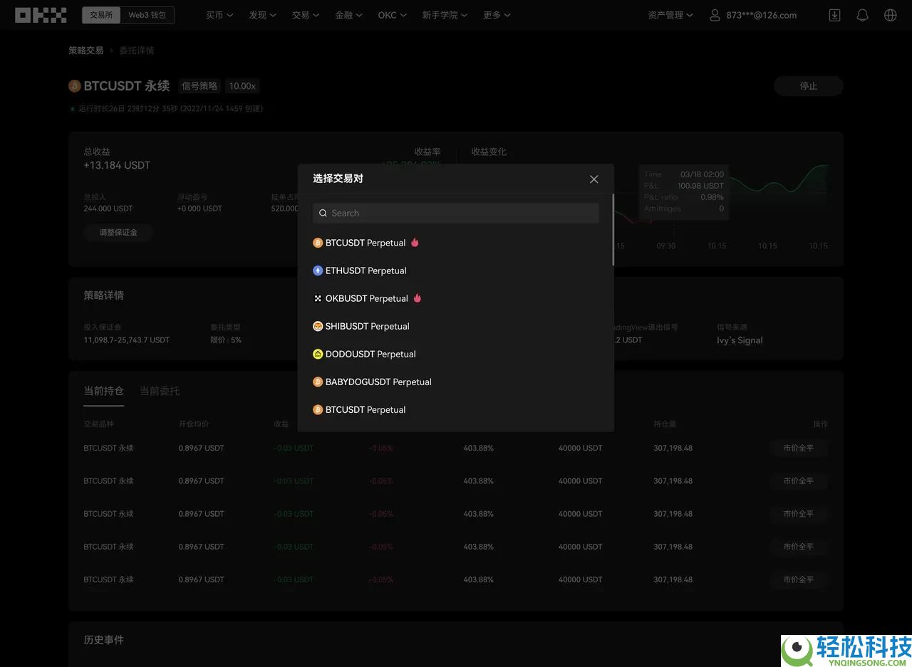Click the Bitcoin icon in page title
This screenshot has height=667, width=912.
(74, 86)
